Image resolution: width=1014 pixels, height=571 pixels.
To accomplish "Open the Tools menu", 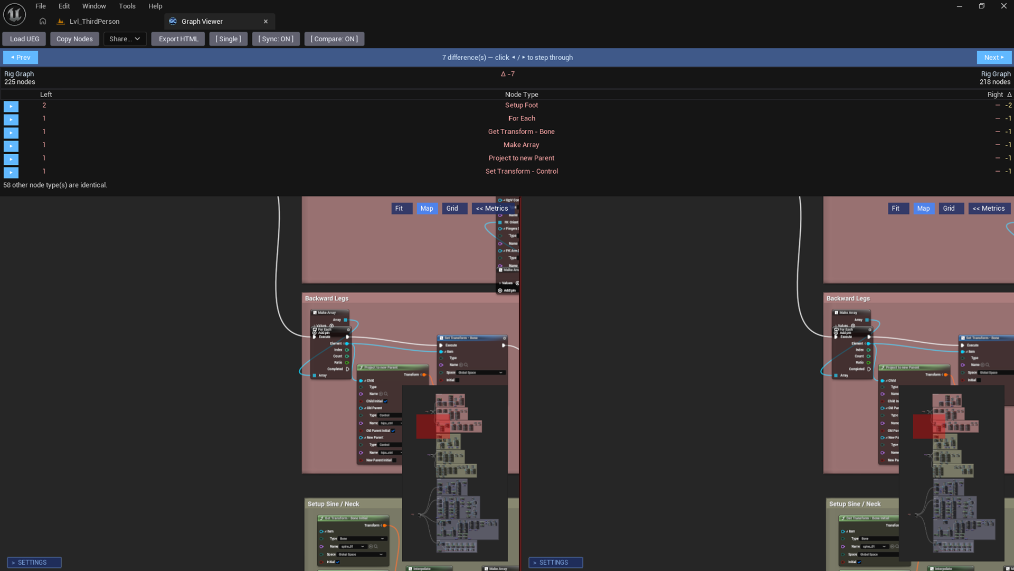I will pos(127,6).
